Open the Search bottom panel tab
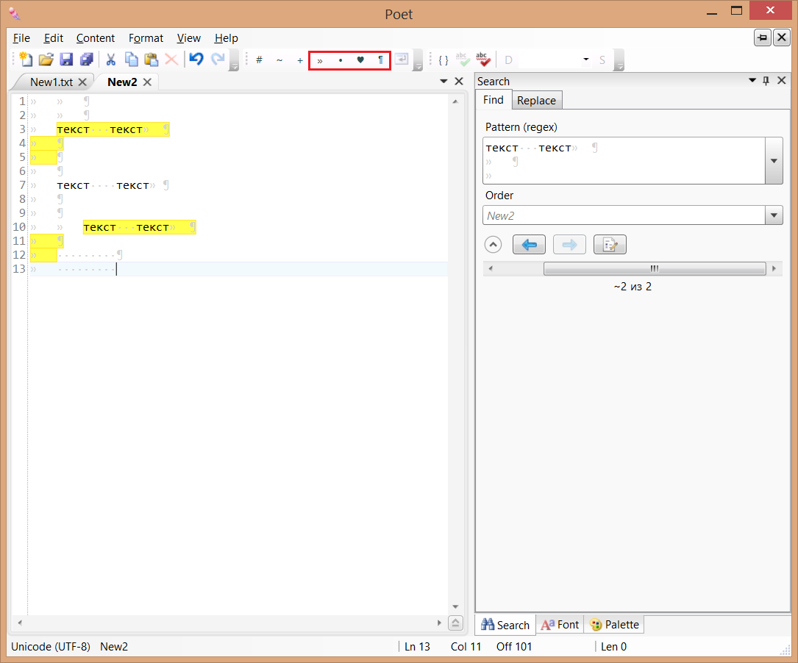 tap(505, 624)
